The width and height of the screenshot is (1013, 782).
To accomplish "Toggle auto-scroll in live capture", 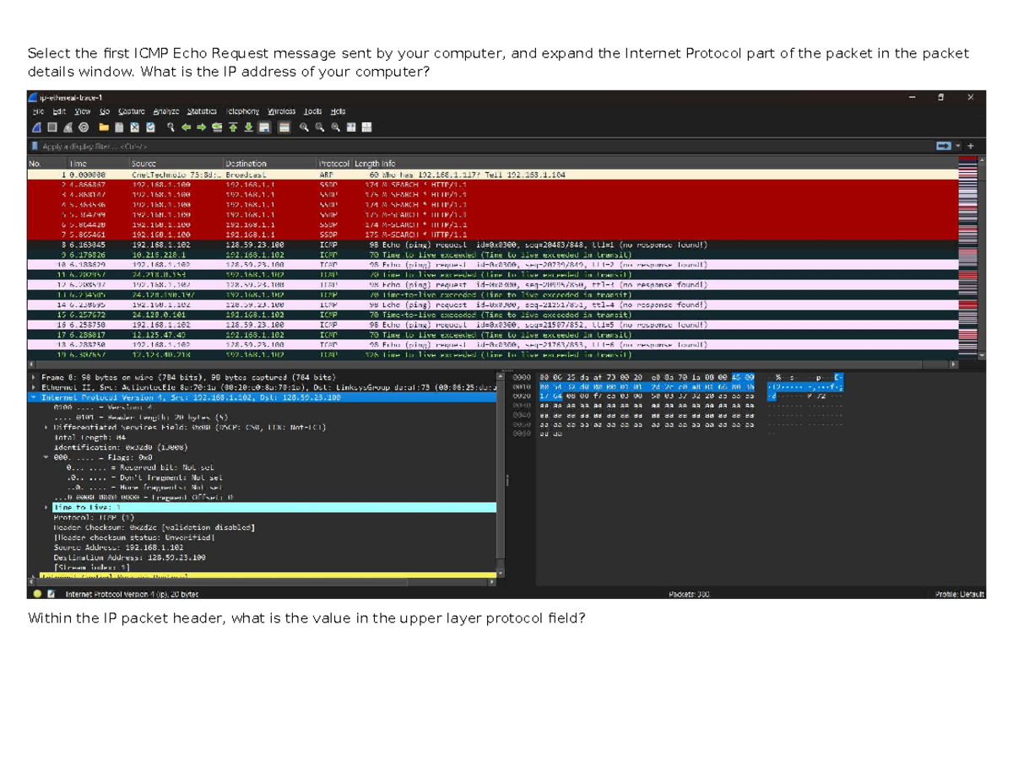I will coord(263,127).
